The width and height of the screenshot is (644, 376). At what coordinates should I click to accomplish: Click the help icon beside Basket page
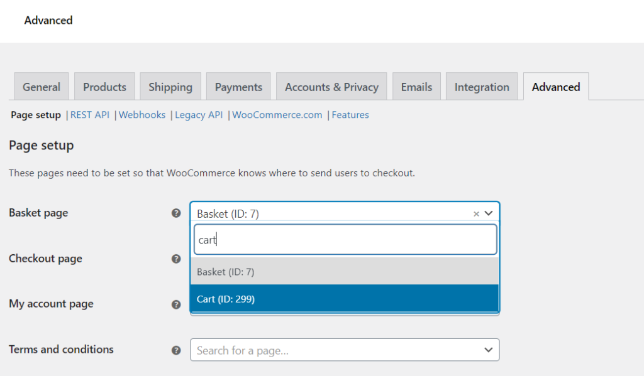[x=176, y=213]
